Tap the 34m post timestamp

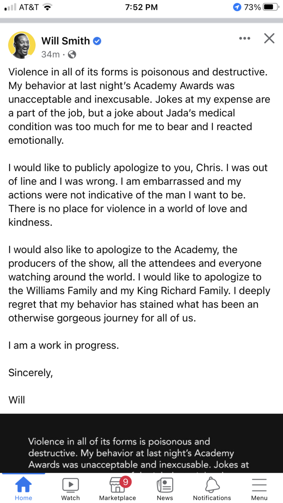coord(50,54)
